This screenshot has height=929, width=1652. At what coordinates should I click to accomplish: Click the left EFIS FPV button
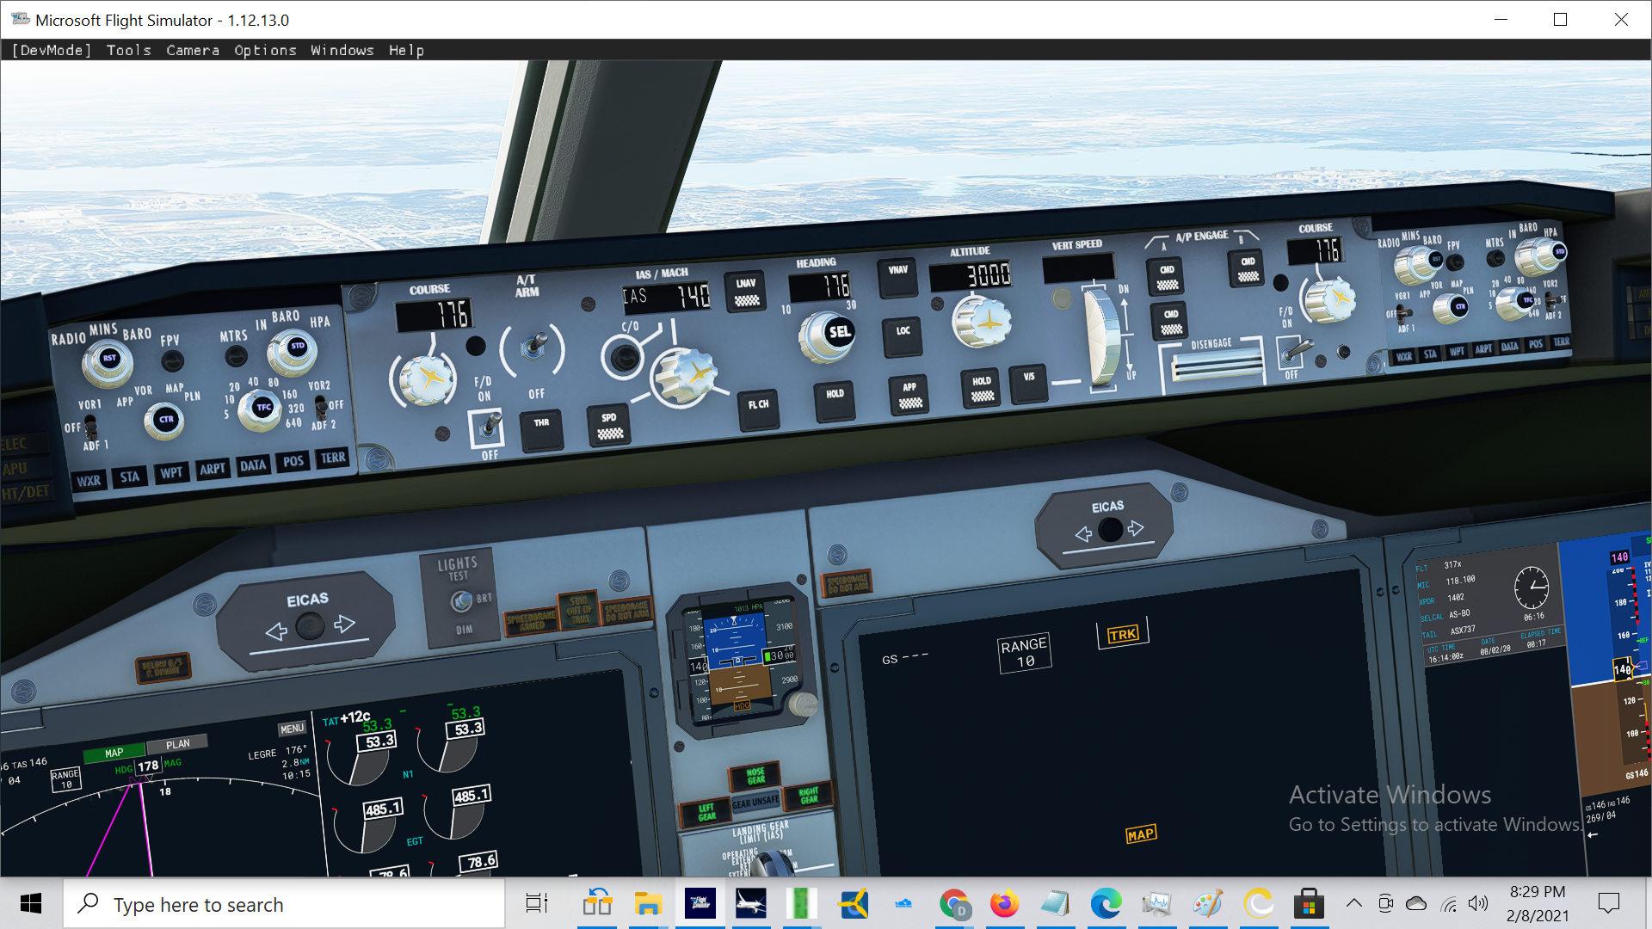pos(172,361)
